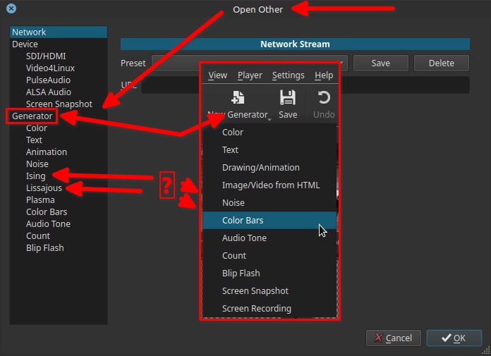
Task: Open the Settings menu
Action: point(288,75)
